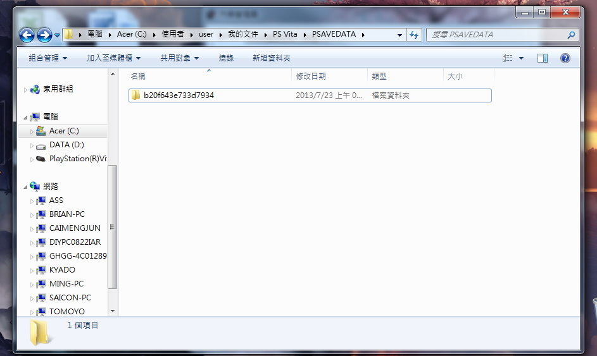Select PlayStation(R)Vi device label
Image resolution: width=597 pixels, height=356 pixels.
point(78,159)
